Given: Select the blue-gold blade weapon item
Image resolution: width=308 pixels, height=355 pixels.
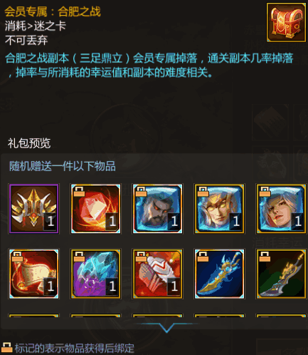Looking at the screenshot, I should 219,274.
